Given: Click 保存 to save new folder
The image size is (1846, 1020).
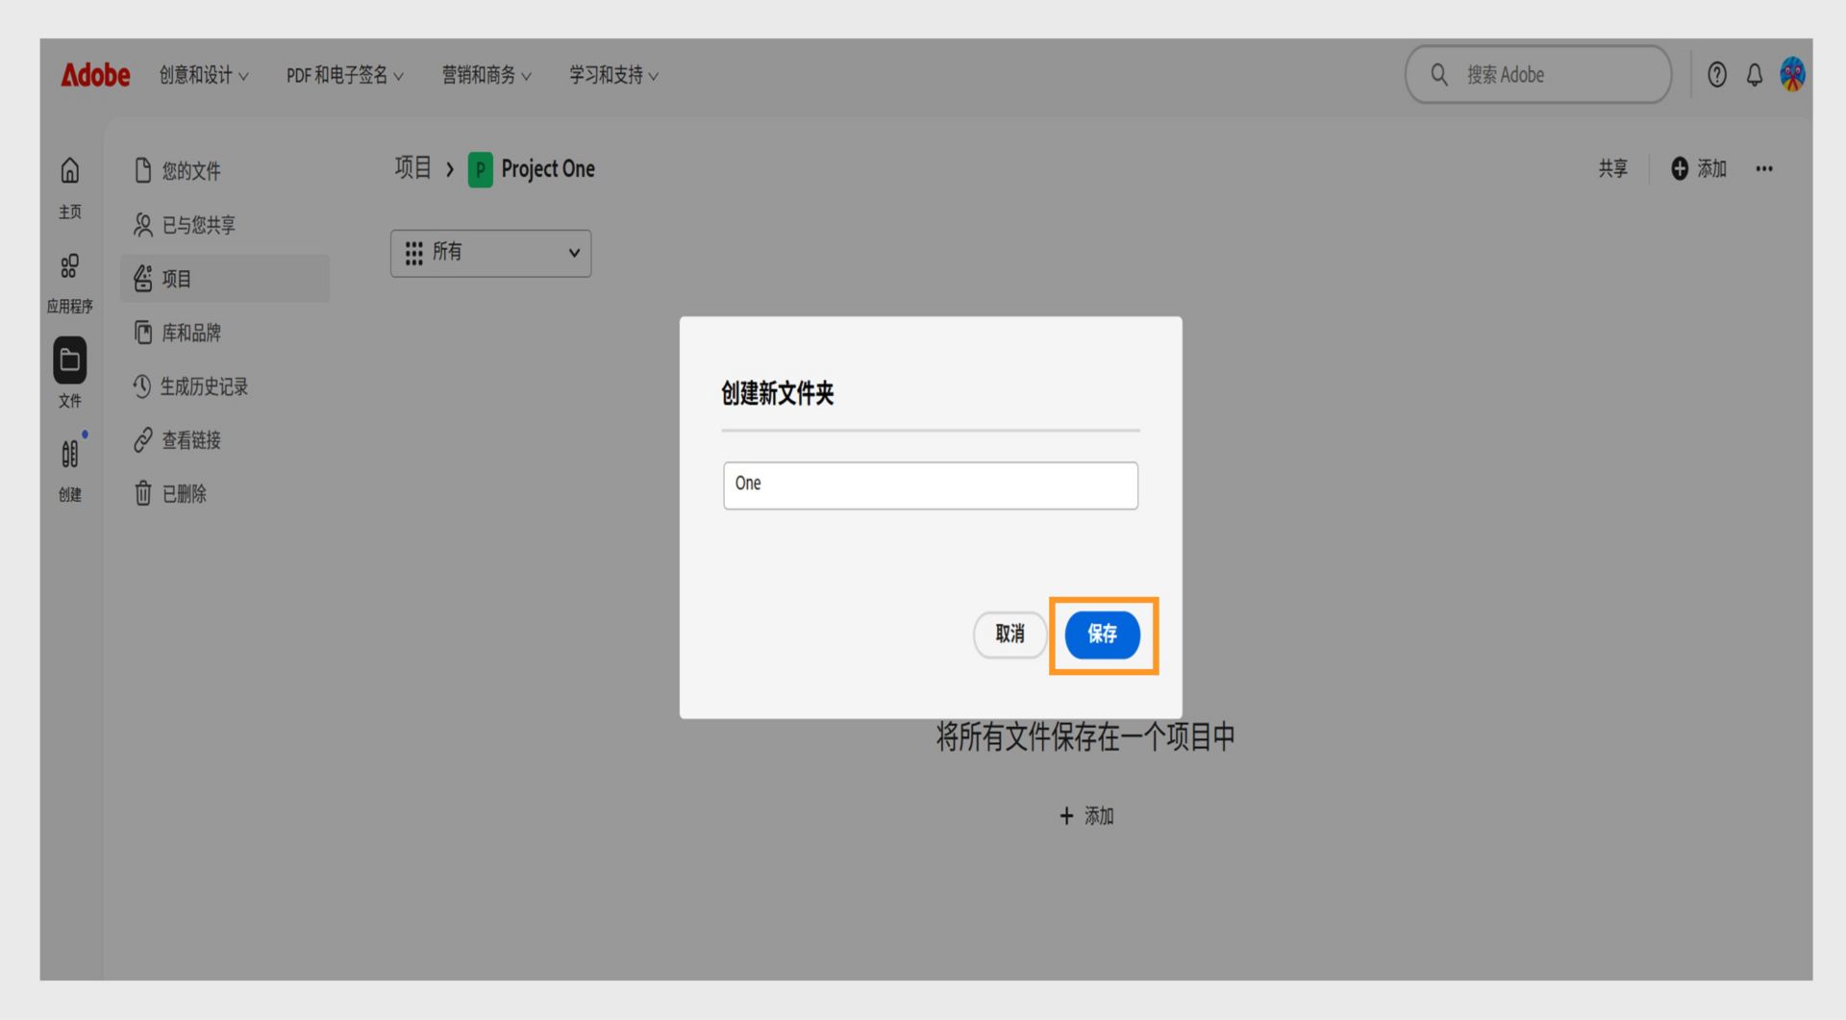Looking at the screenshot, I should [1102, 634].
